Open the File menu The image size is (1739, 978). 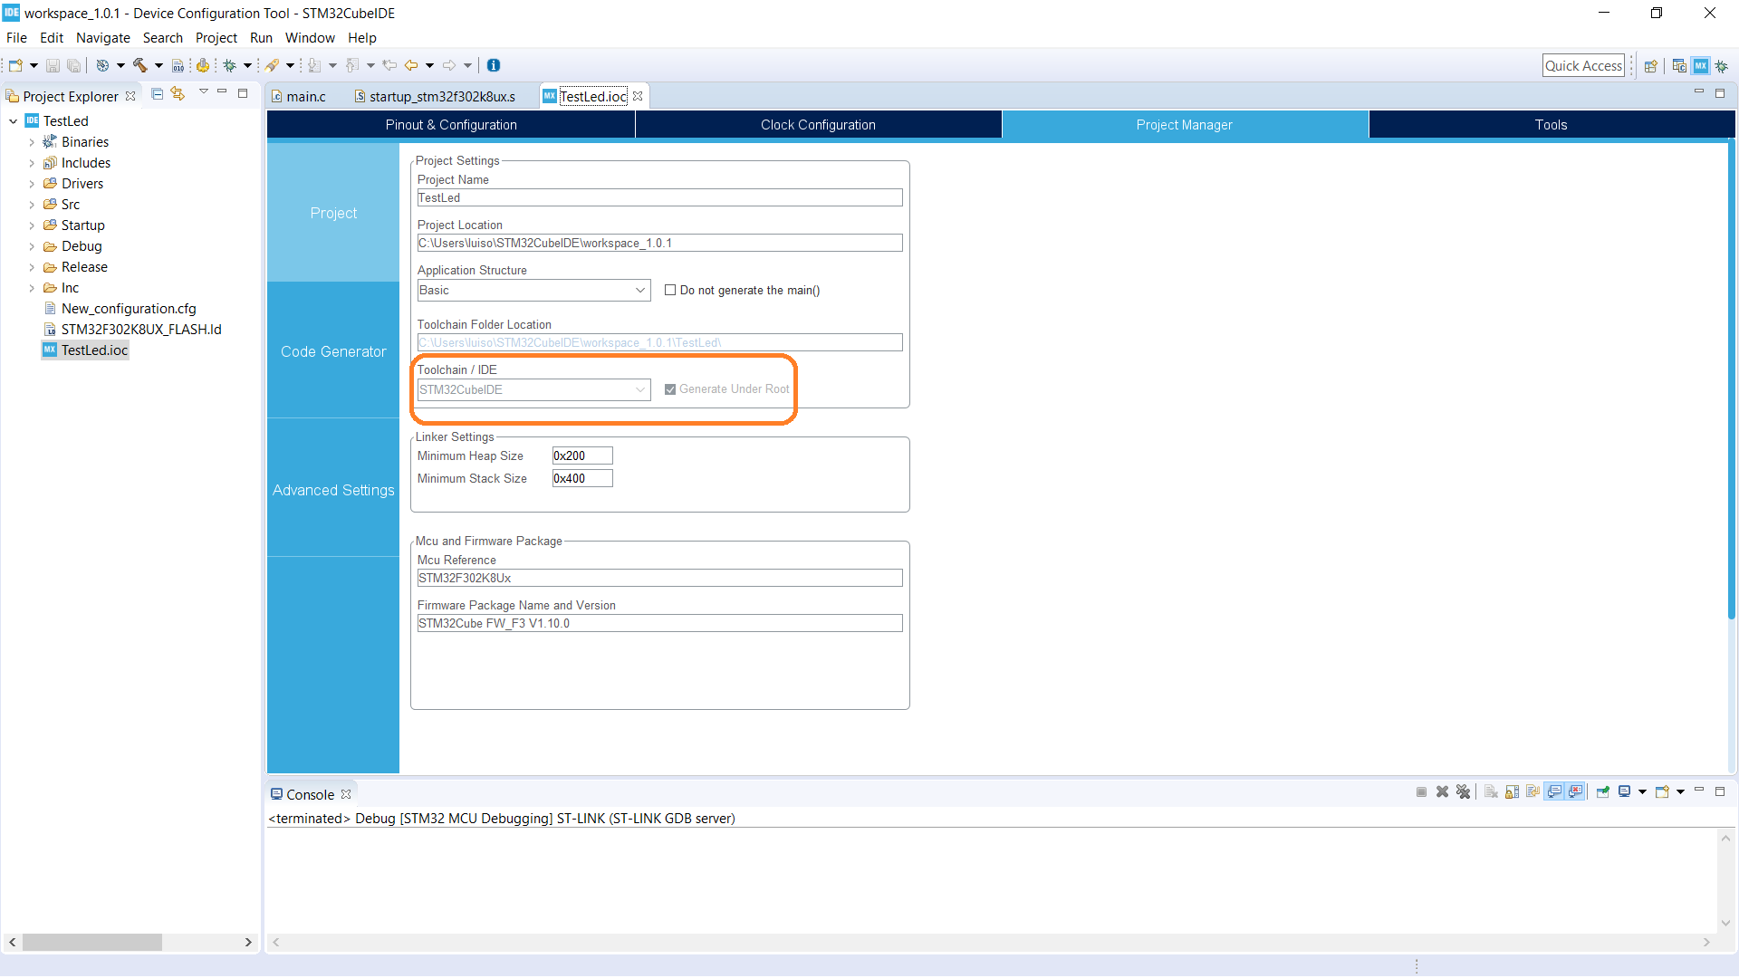(16, 38)
